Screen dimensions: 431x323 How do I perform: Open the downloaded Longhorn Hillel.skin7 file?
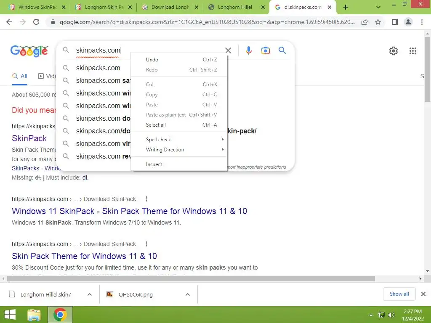41,294
